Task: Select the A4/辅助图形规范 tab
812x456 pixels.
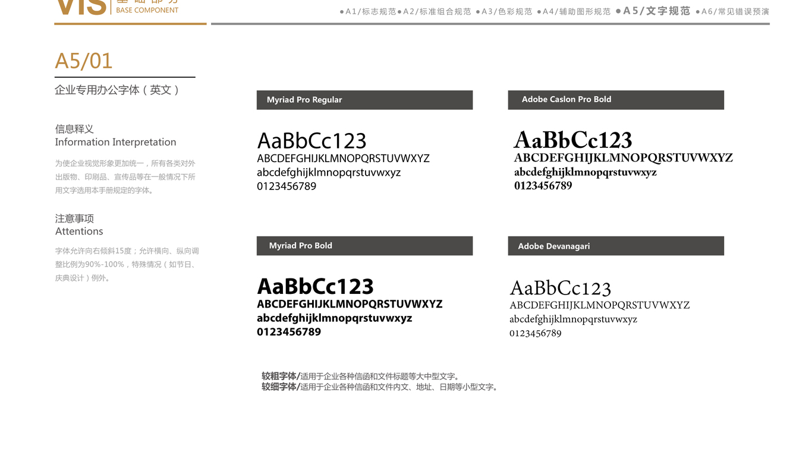Action: [574, 12]
